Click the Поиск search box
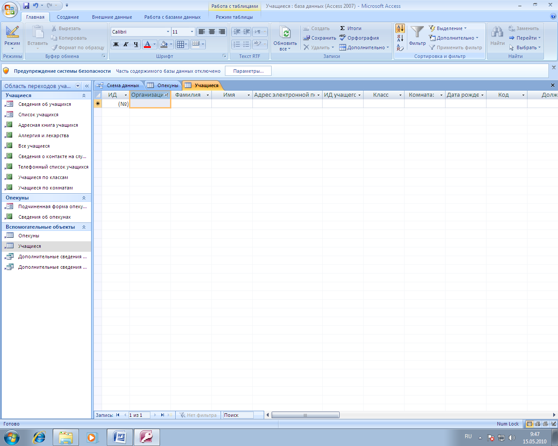 point(238,415)
